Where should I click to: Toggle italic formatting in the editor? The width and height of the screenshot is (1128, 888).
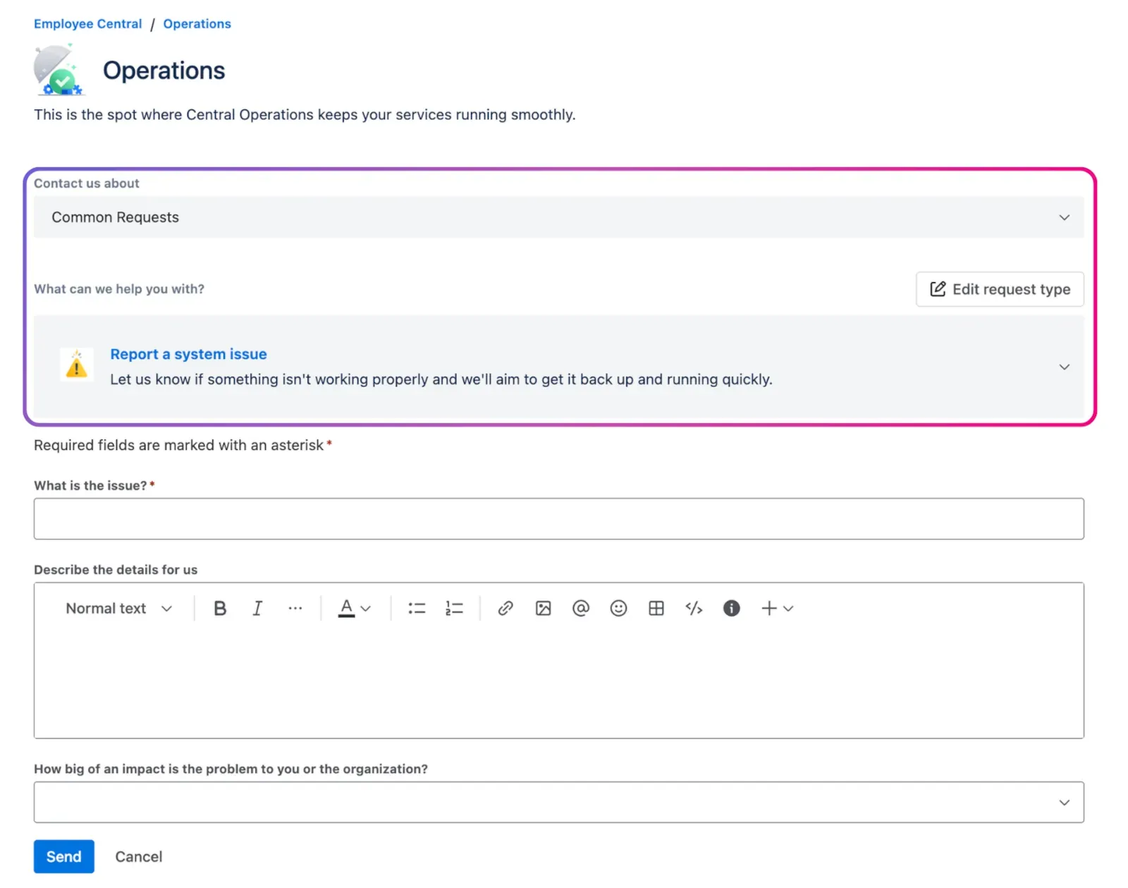(x=257, y=608)
